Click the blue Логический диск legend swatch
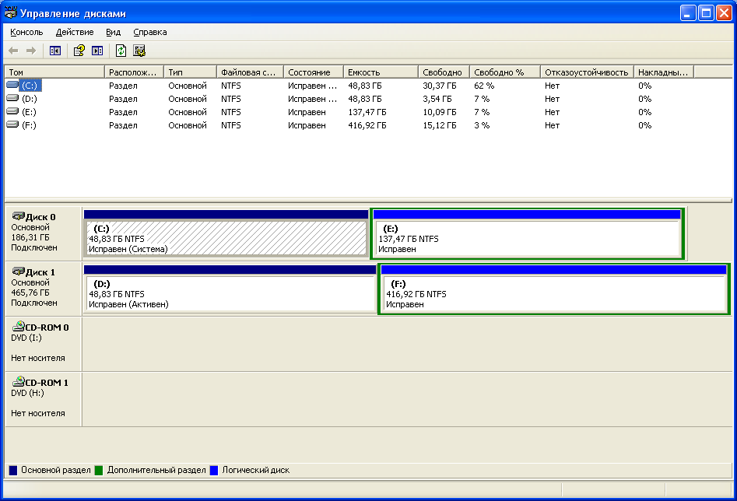This screenshot has height=501, width=737. [214, 471]
